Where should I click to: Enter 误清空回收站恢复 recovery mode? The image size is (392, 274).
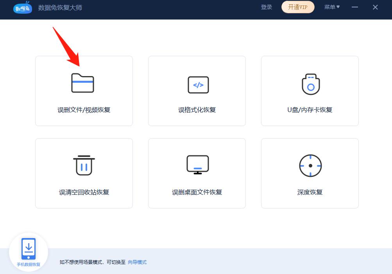[84, 173]
